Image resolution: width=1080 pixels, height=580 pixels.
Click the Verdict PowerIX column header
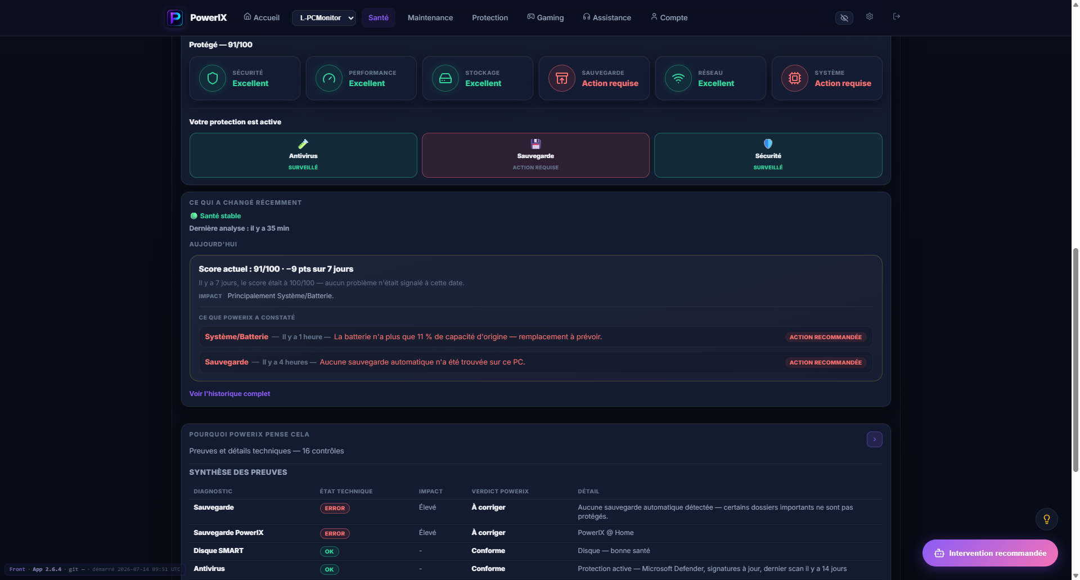point(500,492)
